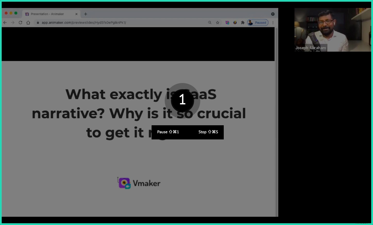This screenshot has width=373, height=225.
Task: Click the Vmaker logo on the slide
Action: pos(138,183)
